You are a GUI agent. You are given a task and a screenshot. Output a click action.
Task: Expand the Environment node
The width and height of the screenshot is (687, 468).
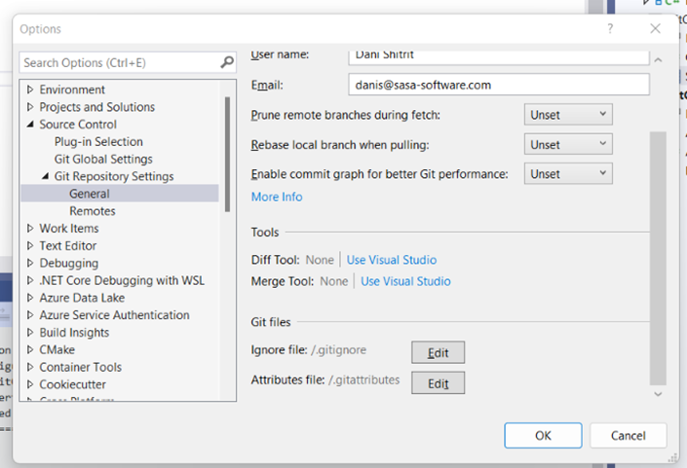[30, 90]
